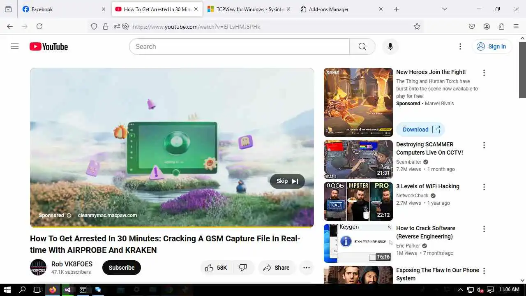Open Marvel Rivals sponsored thumbnail
The width and height of the screenshot is (526, 296).
click(358, 102)
